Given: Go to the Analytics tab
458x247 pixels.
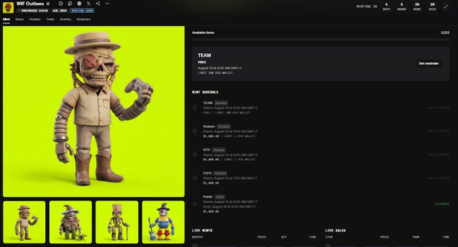Looking at the screenshot, I should (x=84, y=20).
